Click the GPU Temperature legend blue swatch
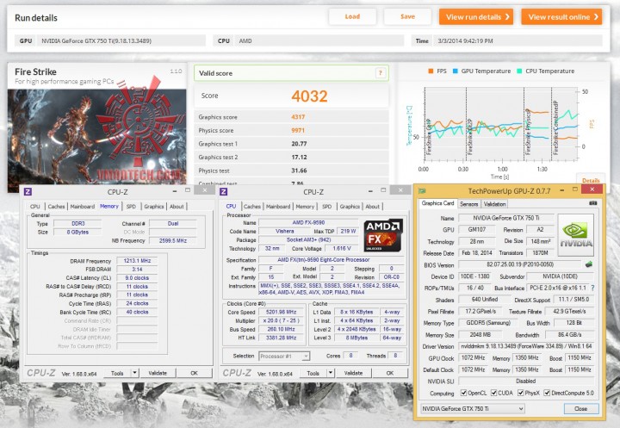Viewport: 620px width, 428px height. pyautogui.click(x=456, y=71)
